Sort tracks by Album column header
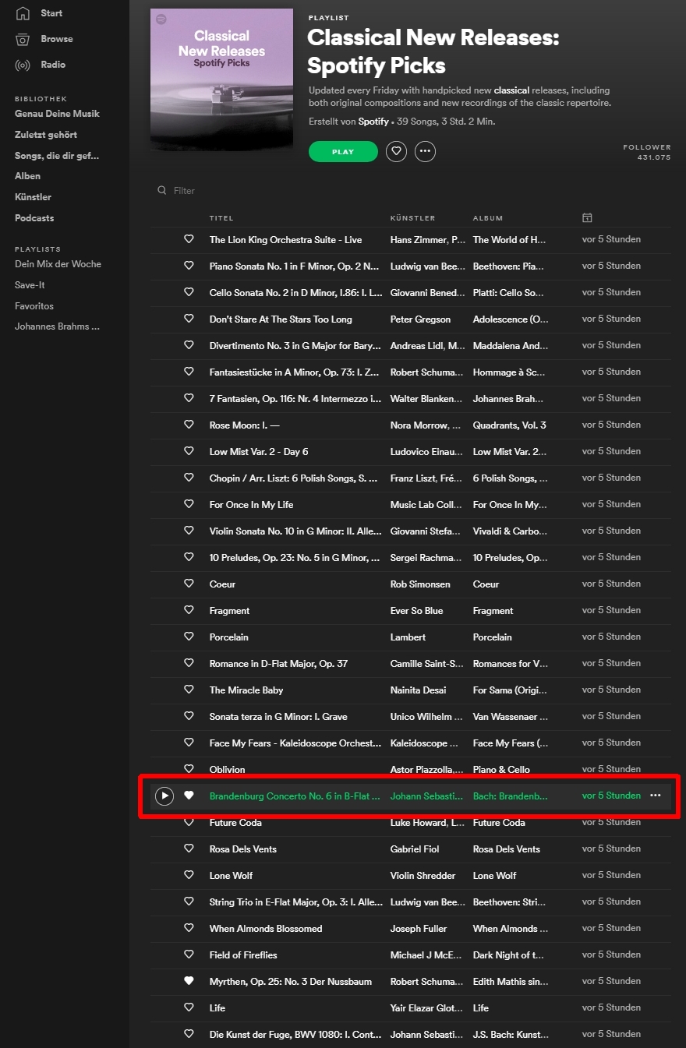 (x=488, y=218)
